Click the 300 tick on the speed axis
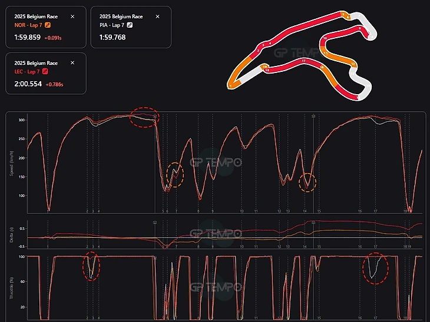Viewport: 430px width, 322px height. point(22,120)
